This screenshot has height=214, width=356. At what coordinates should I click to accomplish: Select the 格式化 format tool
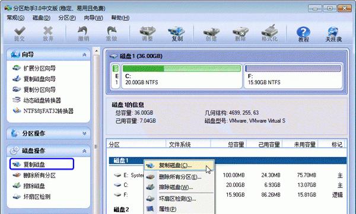pos(269,34)
